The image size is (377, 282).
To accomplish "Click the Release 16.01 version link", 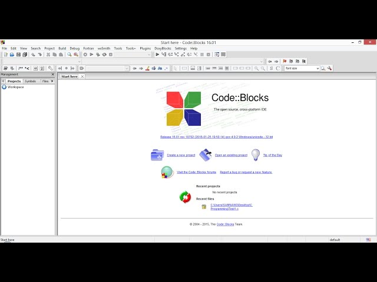I will pos(216,137).
